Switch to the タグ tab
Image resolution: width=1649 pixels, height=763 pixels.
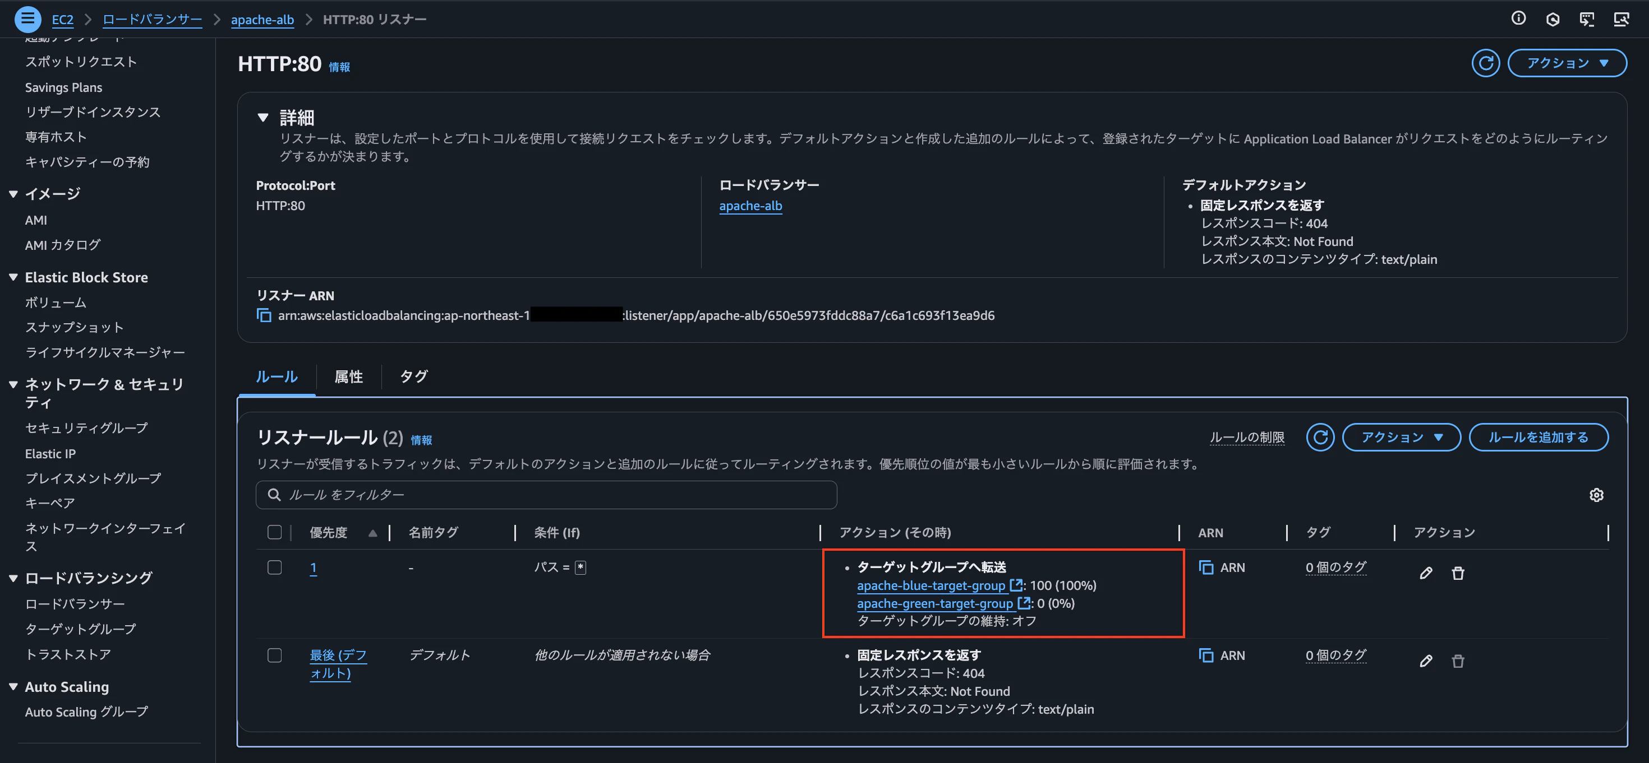(x=413, y=376)
